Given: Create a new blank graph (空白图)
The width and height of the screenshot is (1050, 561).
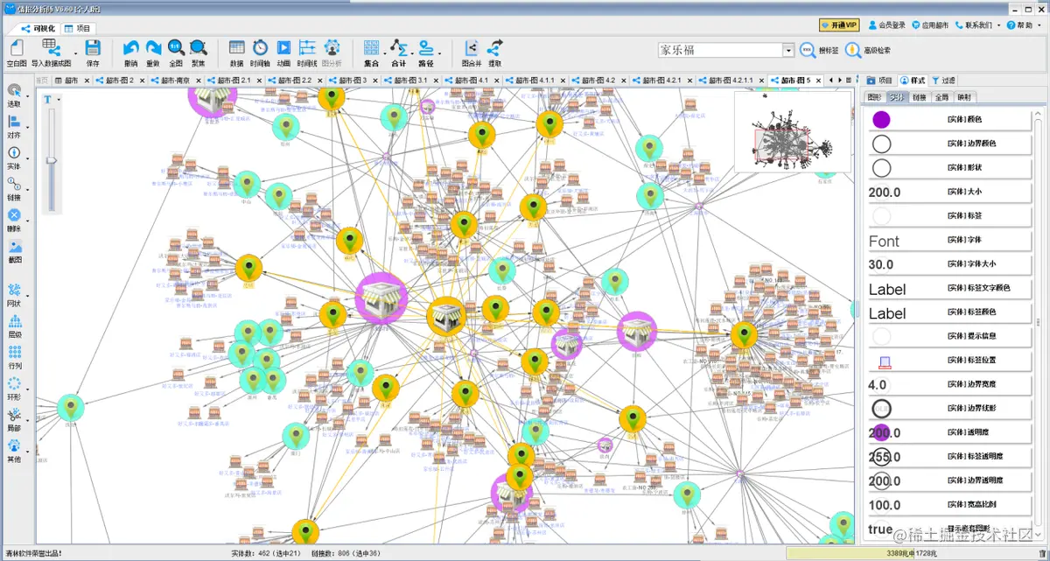Looking at the screenshot, I should 17,53.
